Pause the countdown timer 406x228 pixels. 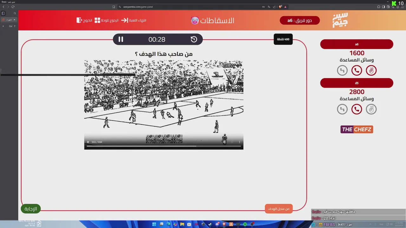click(121, 39)
